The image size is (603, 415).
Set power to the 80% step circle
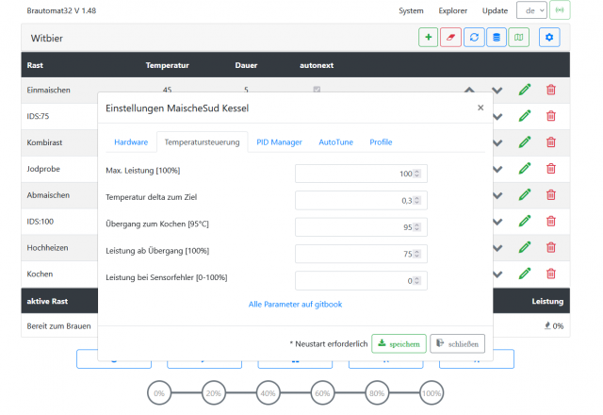click(377, 393)
